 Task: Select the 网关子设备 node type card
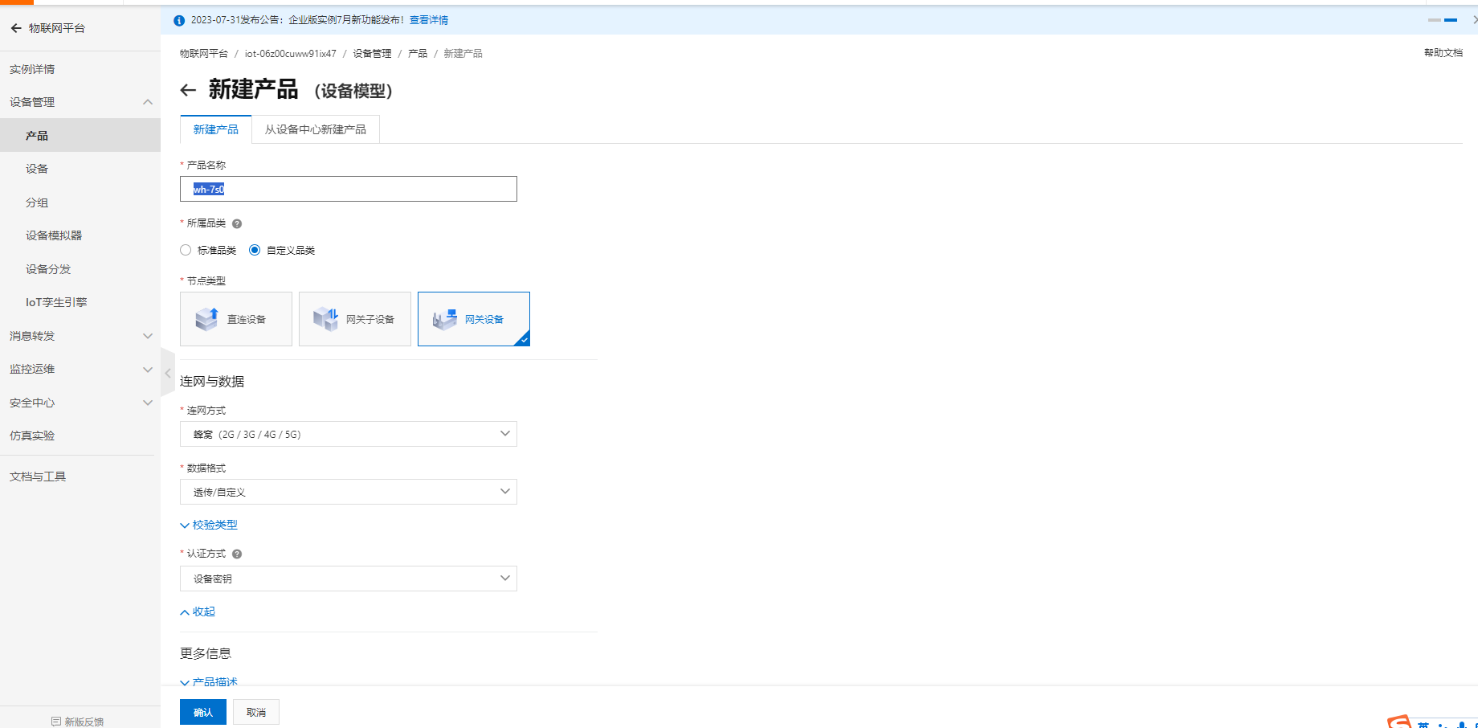[355, 319]
